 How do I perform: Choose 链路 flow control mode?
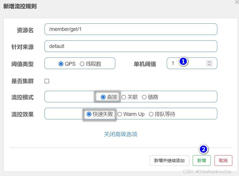click(144, 97)
